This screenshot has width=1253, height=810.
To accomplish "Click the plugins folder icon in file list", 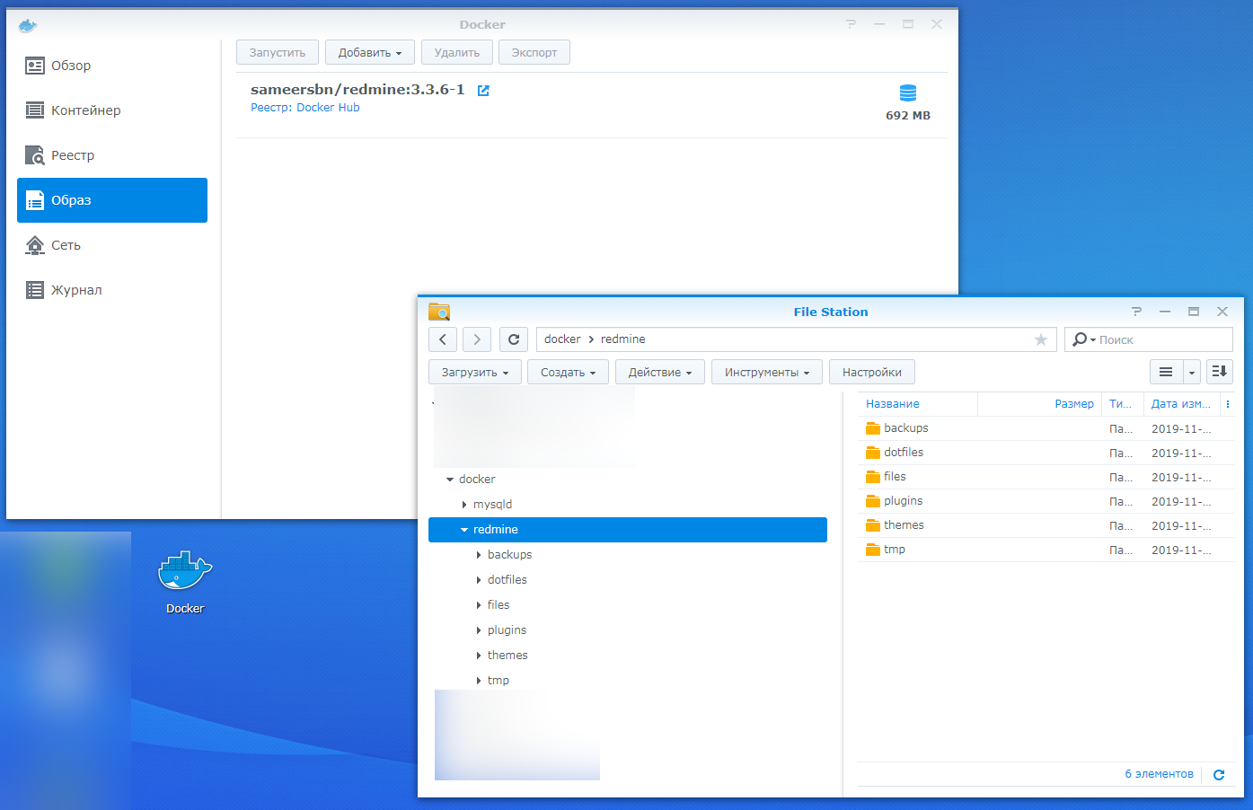I will tap(872, 501).
